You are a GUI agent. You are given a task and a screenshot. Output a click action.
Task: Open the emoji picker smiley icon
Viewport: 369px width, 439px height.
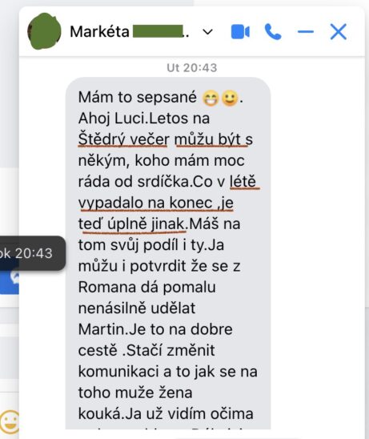pyautogui.click(x=10, y=422)
